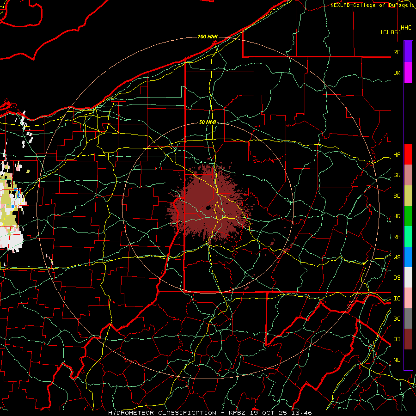Click the black radar site dot at map center
The height and width of the screenshot is (416, 416).
pyautogui.click(x=208, y=208)
